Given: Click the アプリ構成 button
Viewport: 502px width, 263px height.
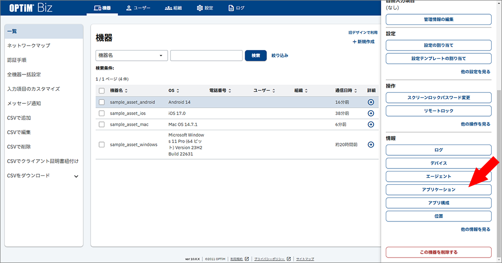Looking at the screenshot, I should [x=439, y=203].
